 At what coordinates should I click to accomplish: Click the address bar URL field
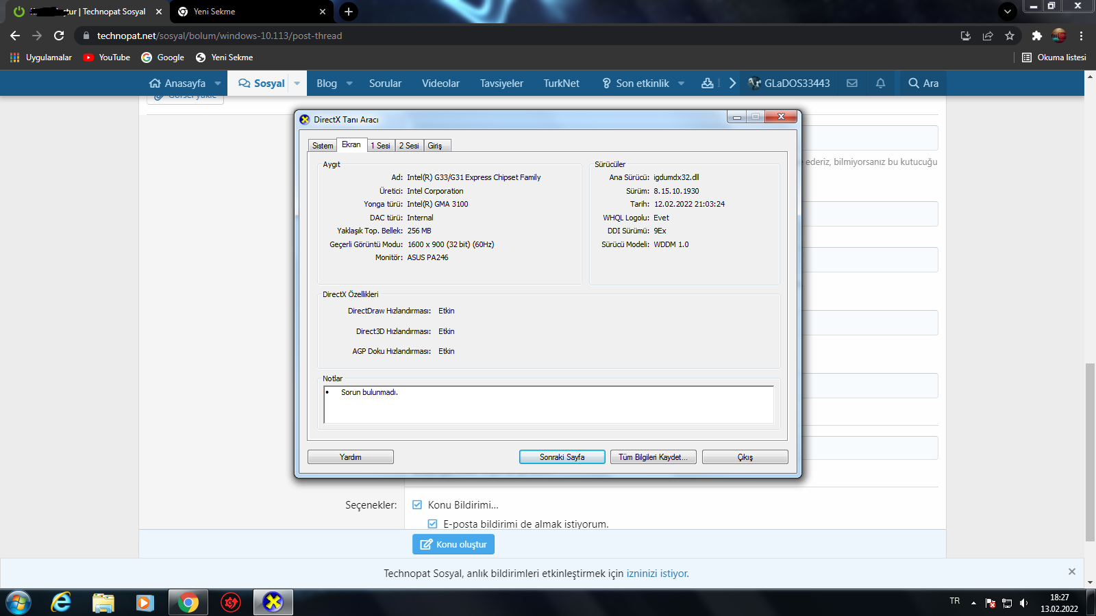(x=514, y=36)
